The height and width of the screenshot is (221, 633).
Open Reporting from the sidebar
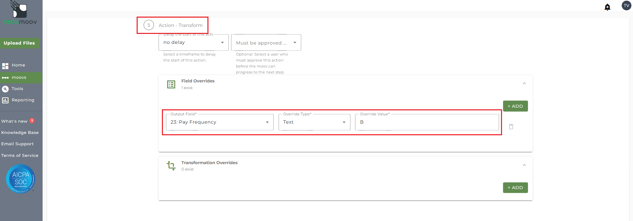[x=23, y=100]
